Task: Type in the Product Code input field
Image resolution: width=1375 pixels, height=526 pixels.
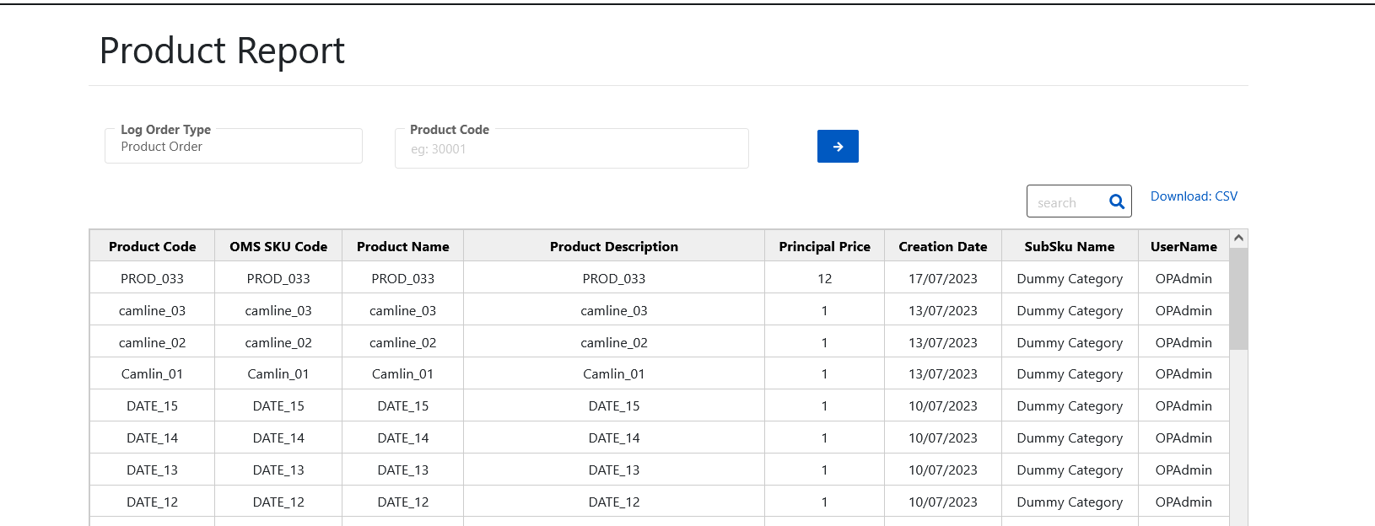Action: 571,149
